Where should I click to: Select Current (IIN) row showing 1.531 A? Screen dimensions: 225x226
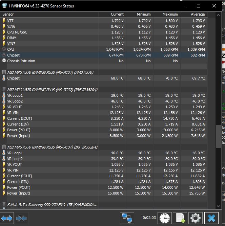tap(104, 124)
